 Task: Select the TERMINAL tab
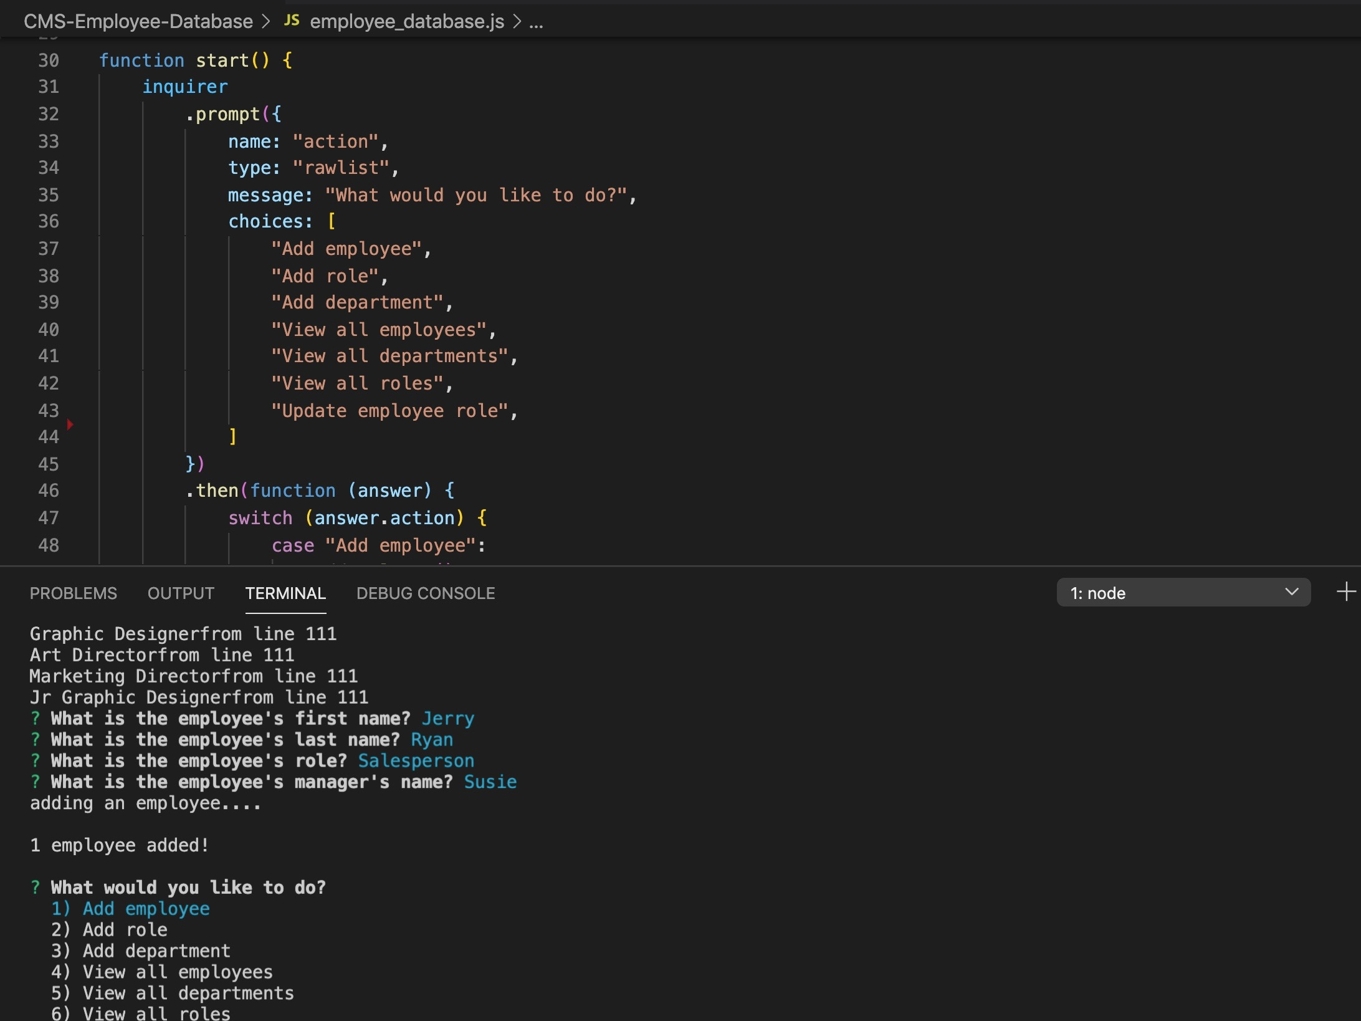(x=285, y=593)
